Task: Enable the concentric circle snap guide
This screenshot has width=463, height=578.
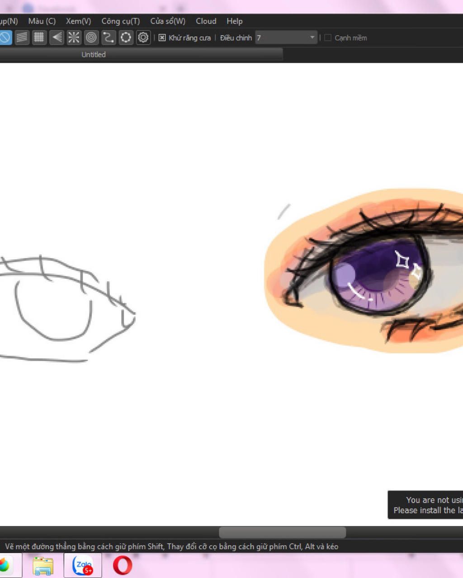Action: pos(91,38)
